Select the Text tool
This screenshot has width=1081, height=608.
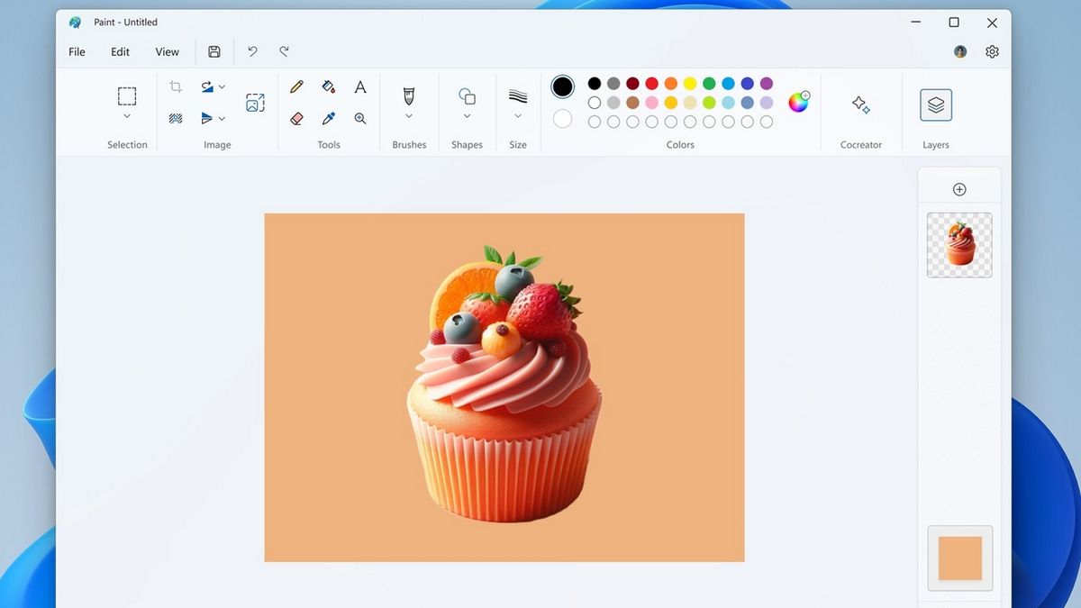coord(359,86)
